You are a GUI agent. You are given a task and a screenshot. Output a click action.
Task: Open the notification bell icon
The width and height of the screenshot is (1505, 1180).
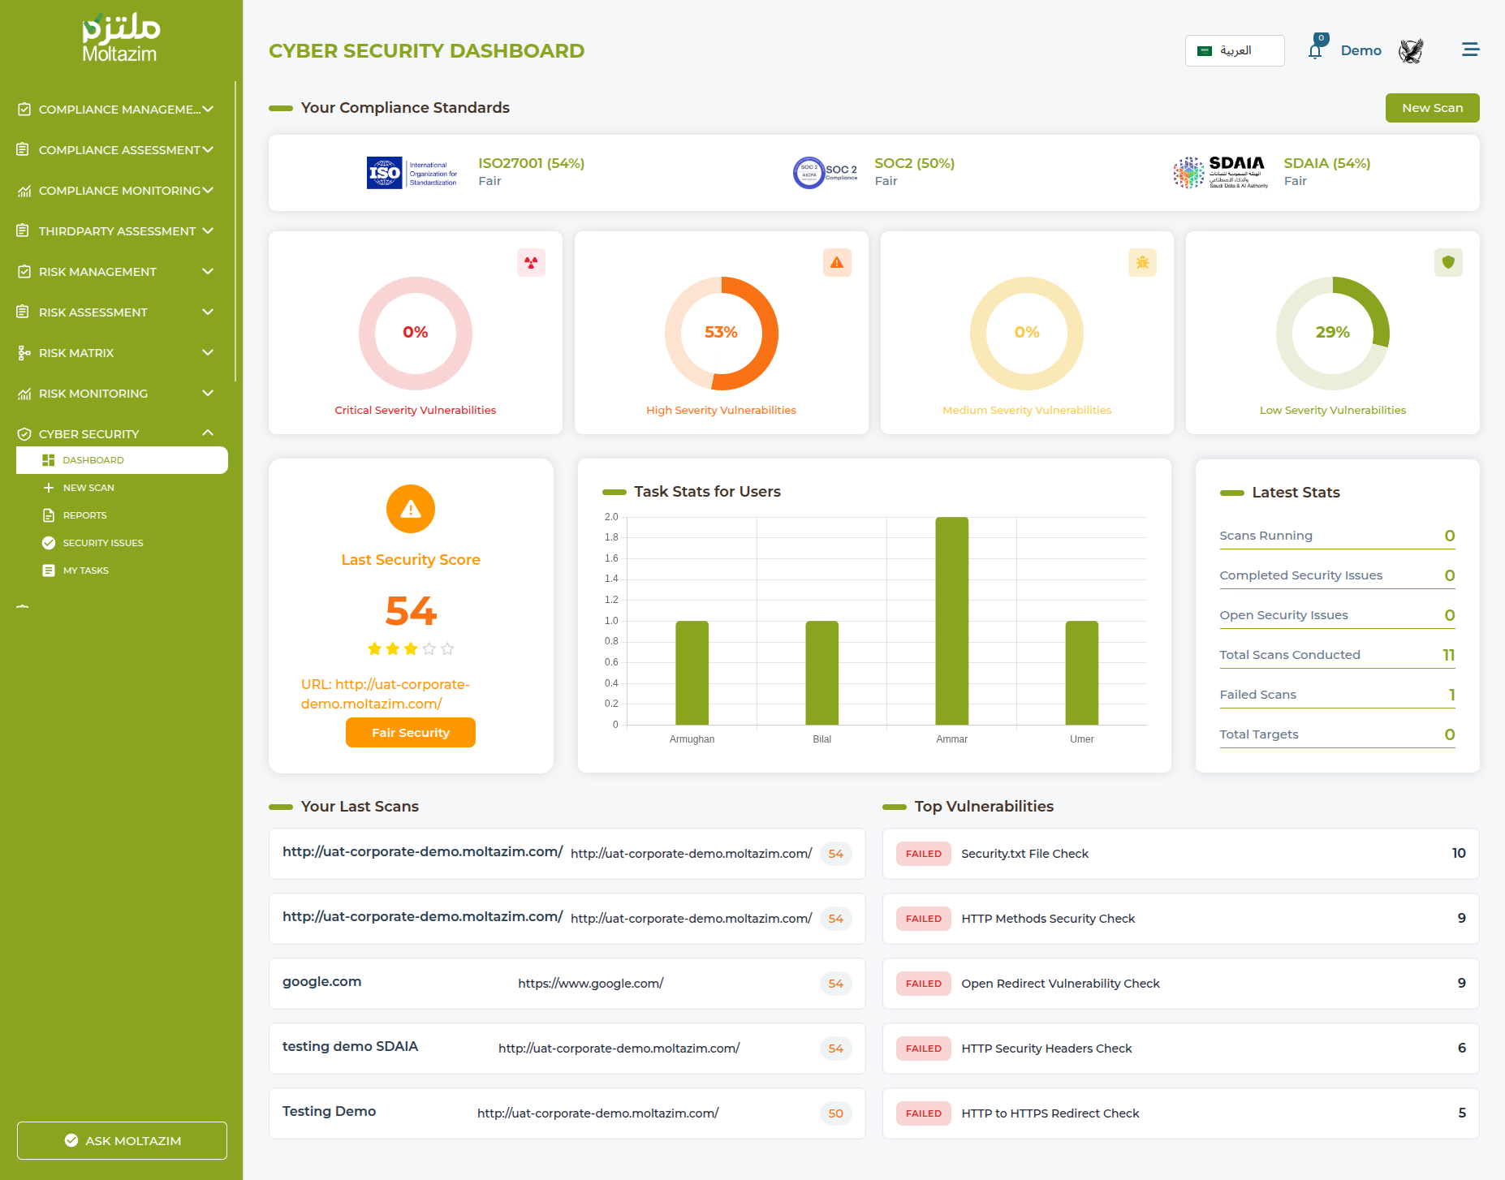(x=1315, y=51)
